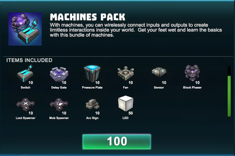Select the white LED cube icon

point(126,104)
